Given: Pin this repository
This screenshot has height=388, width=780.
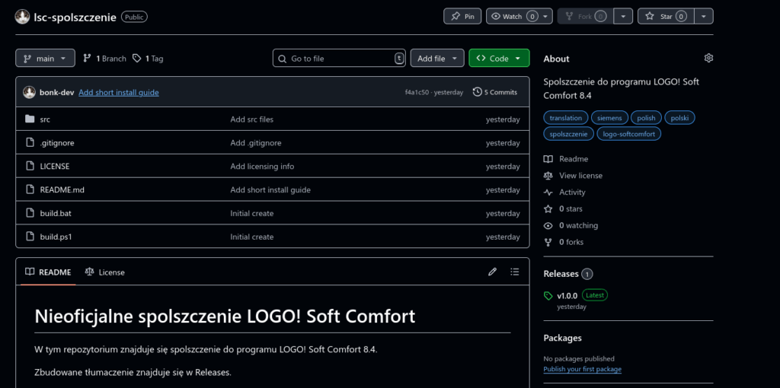Looking at the screenshot, I should (462, 17).
